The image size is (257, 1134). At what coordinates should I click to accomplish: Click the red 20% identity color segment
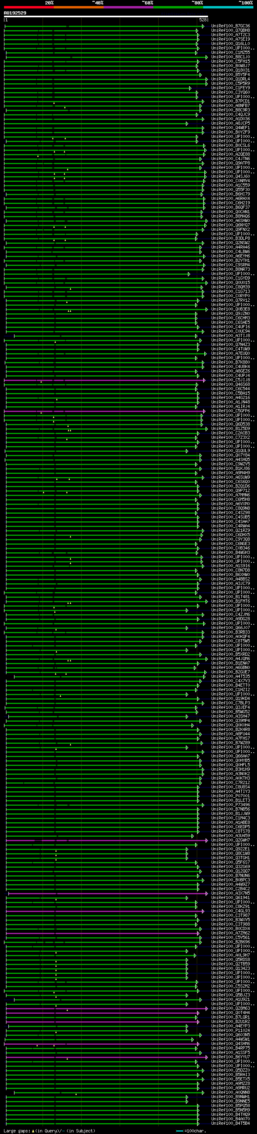[29, 7]
